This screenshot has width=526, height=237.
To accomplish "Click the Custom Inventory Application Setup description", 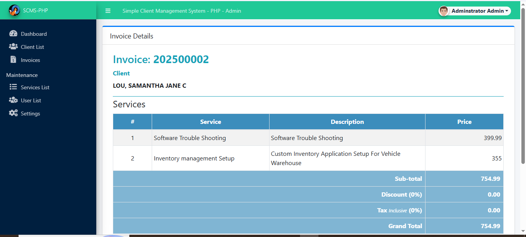I will (x=347, y=158).
